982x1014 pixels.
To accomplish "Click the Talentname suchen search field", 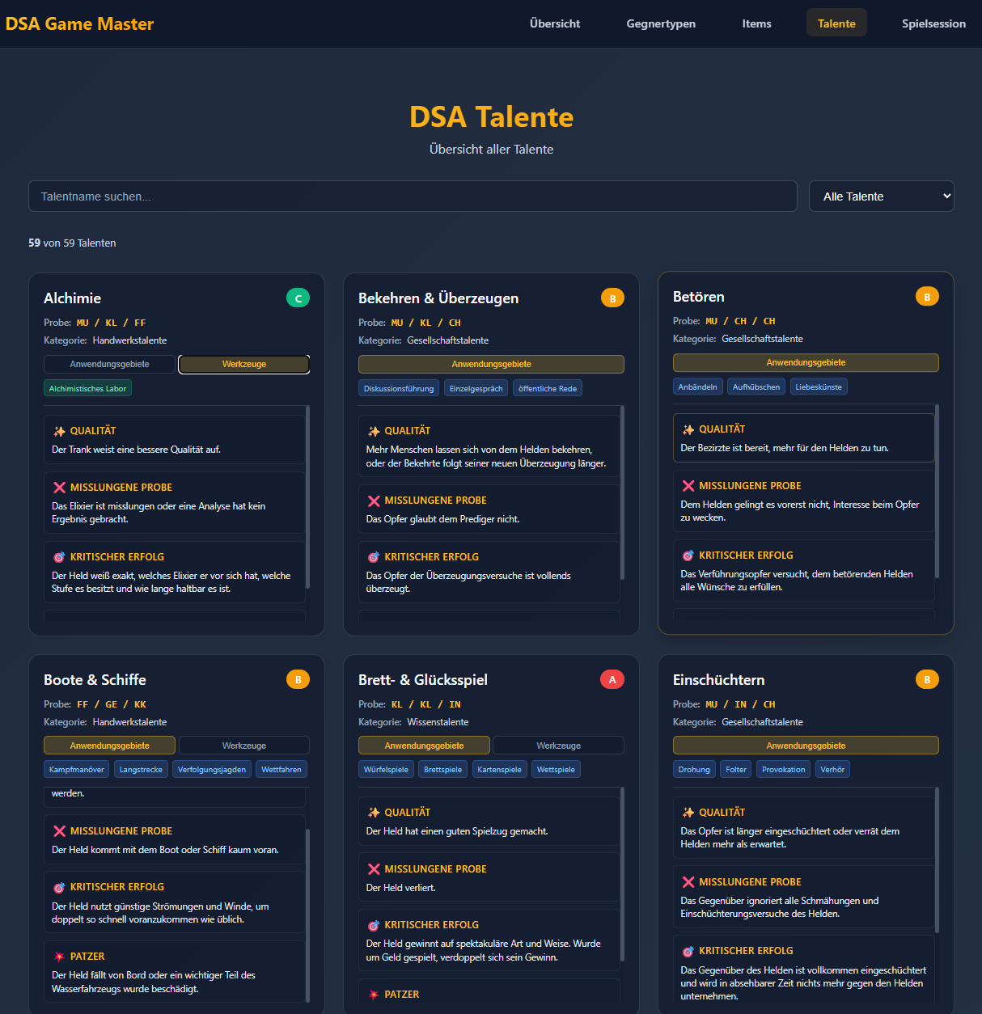I will pos(413,196).
